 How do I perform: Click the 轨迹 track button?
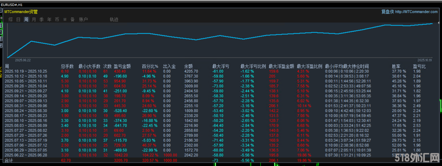[x=114, y=20]
